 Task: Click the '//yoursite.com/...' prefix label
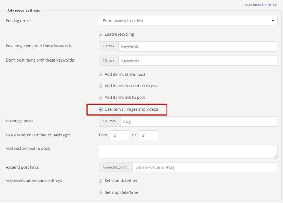116,167
